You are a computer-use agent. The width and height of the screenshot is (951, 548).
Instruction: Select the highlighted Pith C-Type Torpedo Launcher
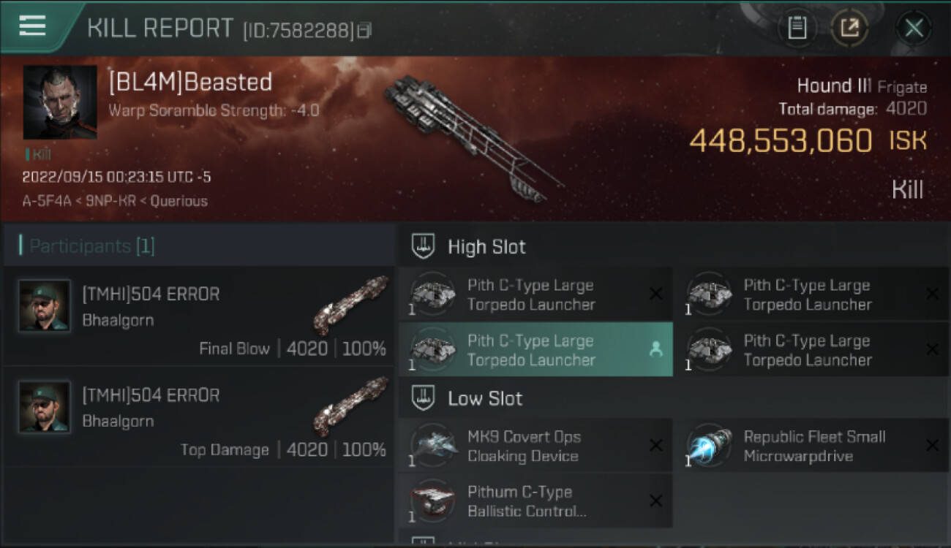coord(535,349)
